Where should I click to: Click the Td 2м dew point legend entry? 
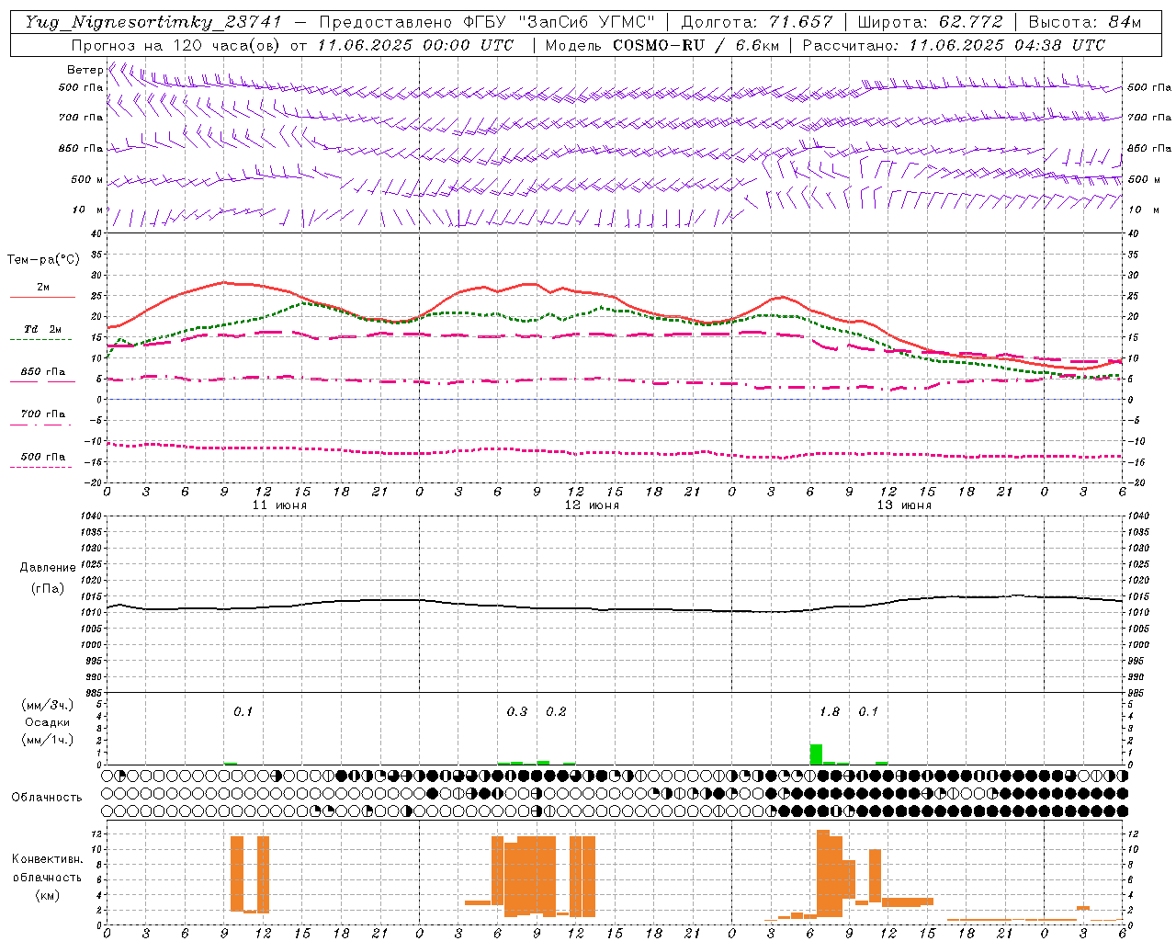coord(42,330)
